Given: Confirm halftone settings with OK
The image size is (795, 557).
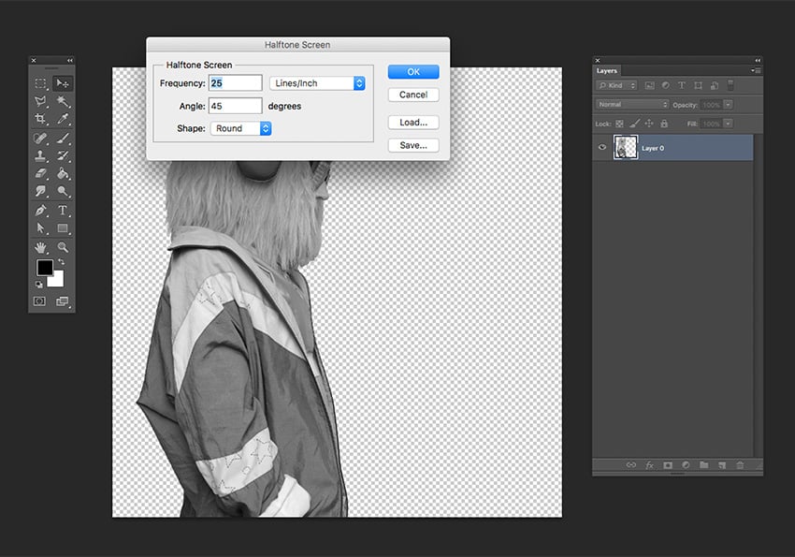Looking at the screenshot, I should click(x=412, y=72).
